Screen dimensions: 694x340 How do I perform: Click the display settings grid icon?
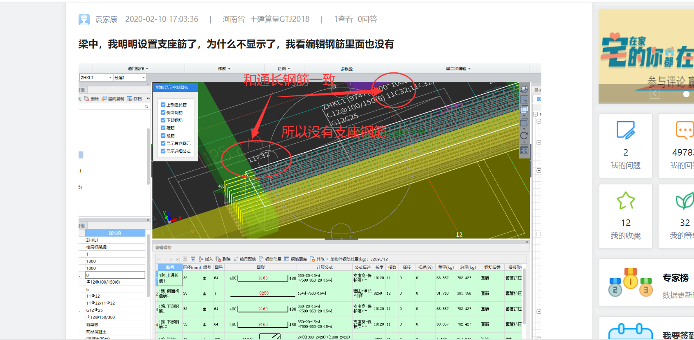524,150
